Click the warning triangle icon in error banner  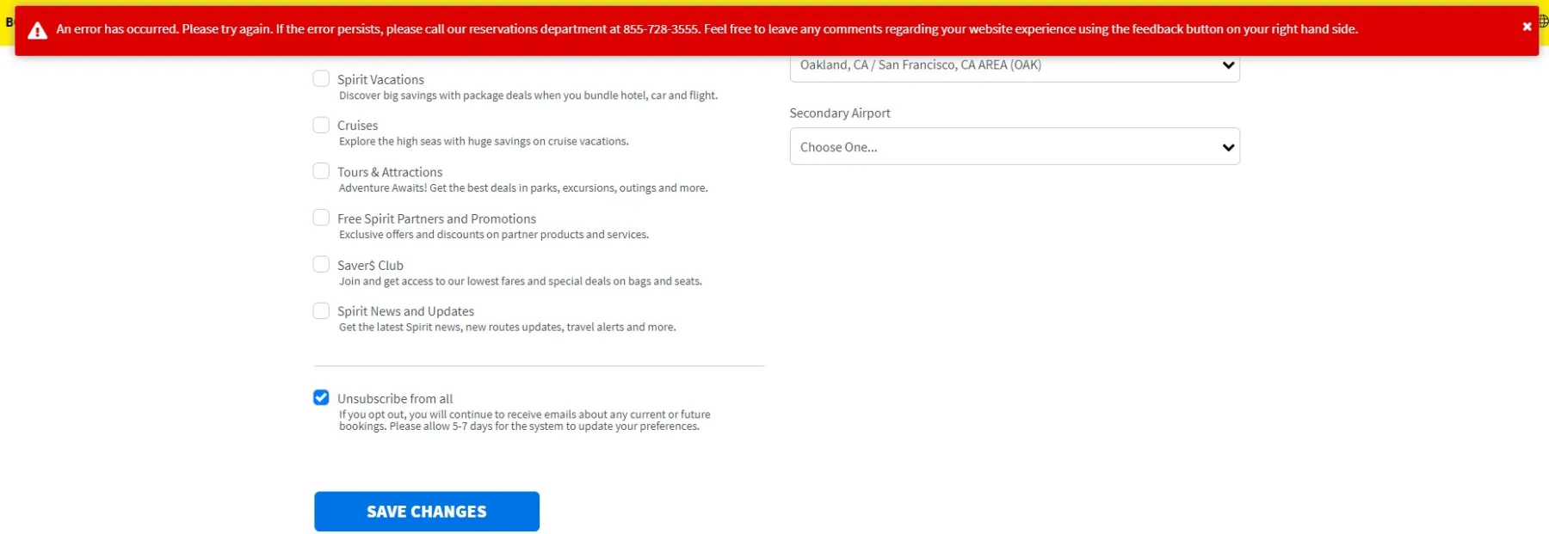point(37,31)
